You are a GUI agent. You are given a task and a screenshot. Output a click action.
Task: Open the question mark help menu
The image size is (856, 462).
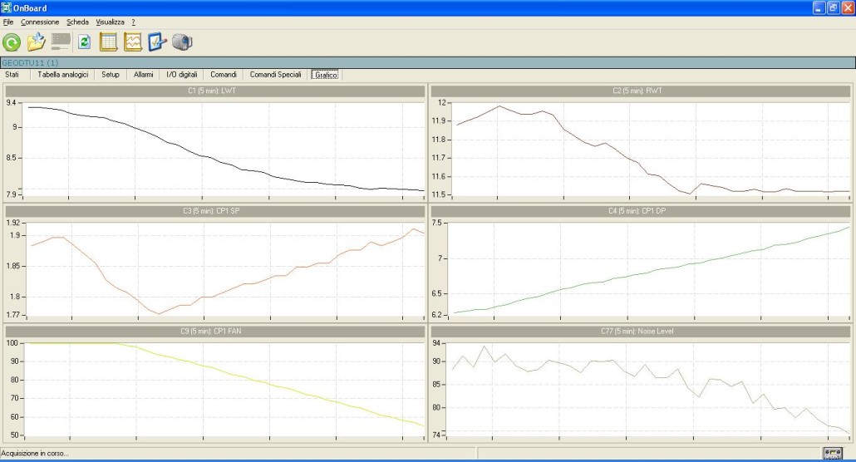click(133, 22)
